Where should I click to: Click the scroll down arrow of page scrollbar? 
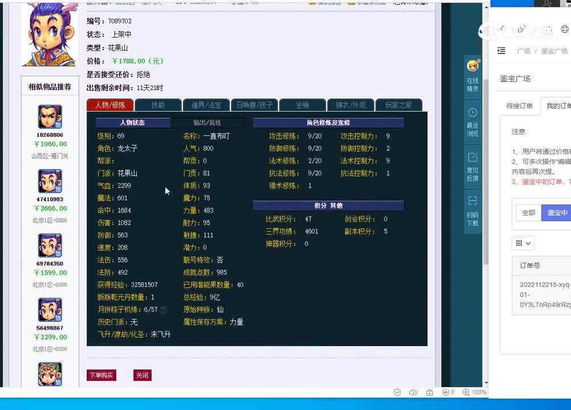coord(486,383)
